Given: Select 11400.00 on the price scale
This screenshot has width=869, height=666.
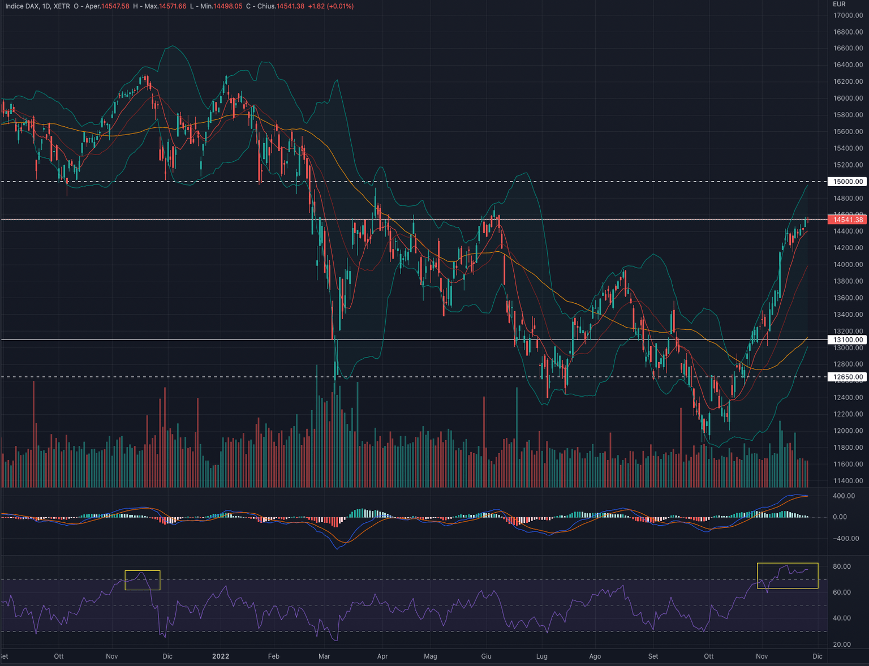Looking at the screenshot, I should [x=848, y=481].
